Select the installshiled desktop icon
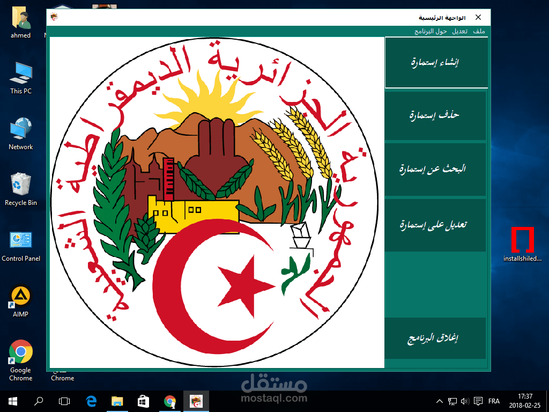This screenshot has height=412, width=549. [522, 244]
